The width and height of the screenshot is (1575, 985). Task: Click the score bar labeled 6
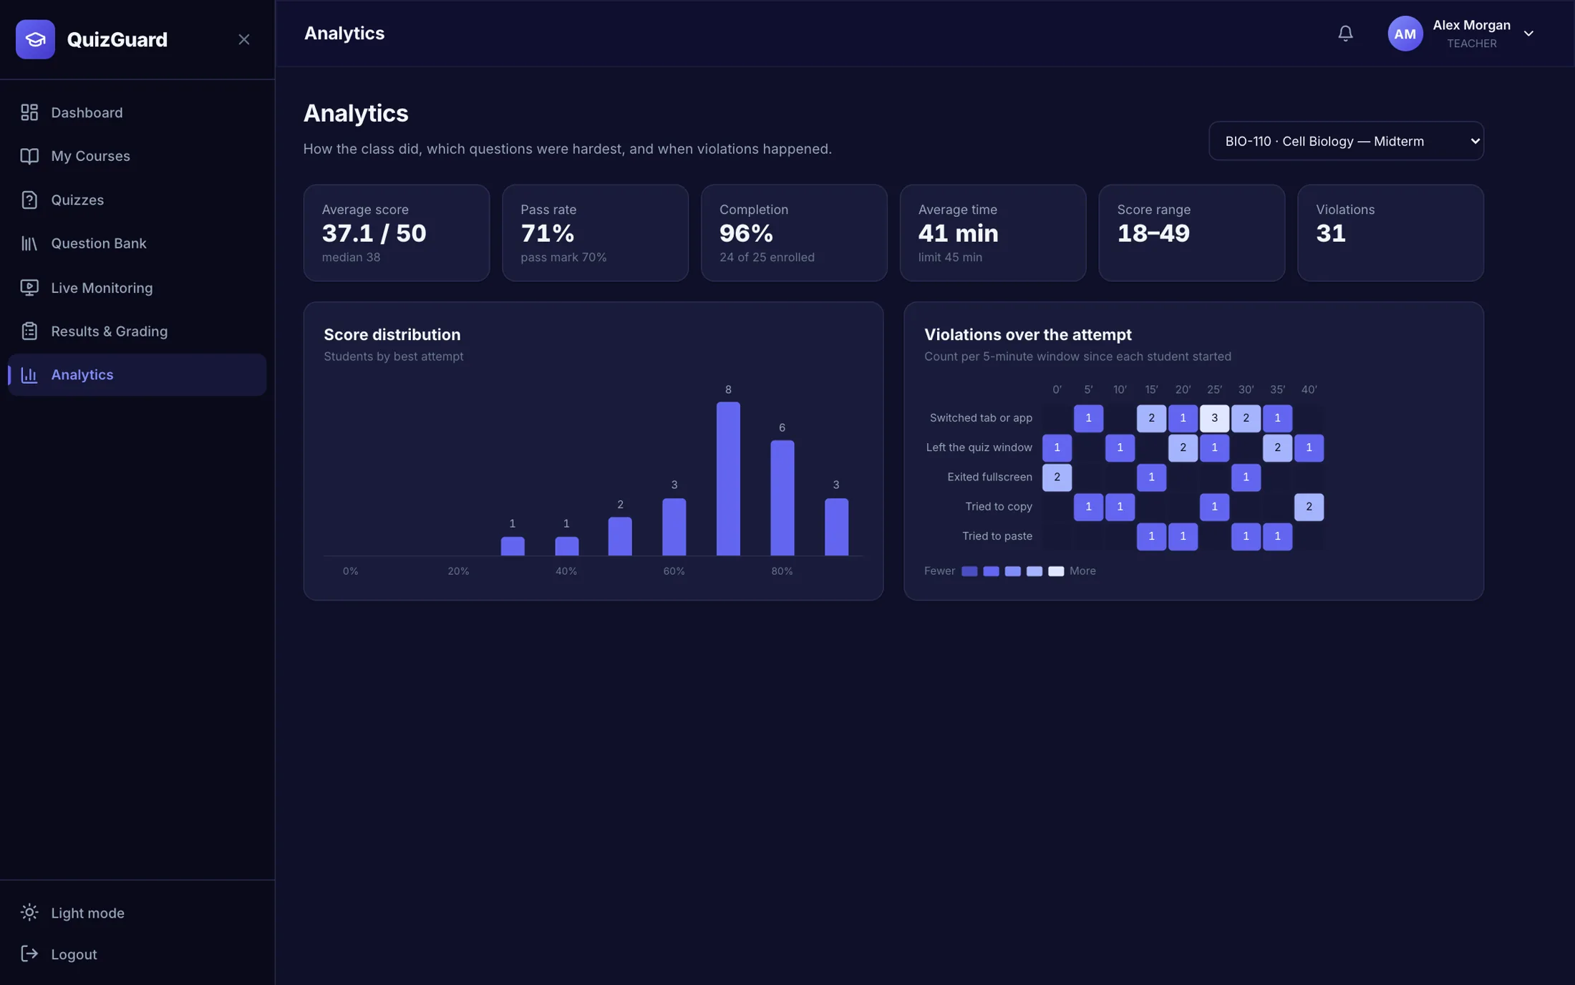point(782,498)
